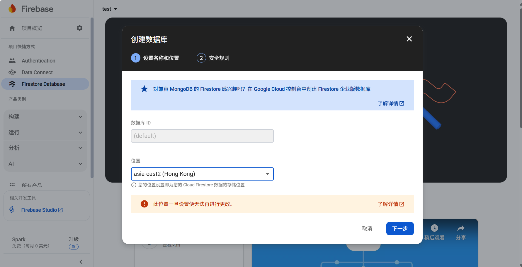Open 了解详情 link in warning banner
The width and height of the screenshot is (522, 267).
point(391,204)
